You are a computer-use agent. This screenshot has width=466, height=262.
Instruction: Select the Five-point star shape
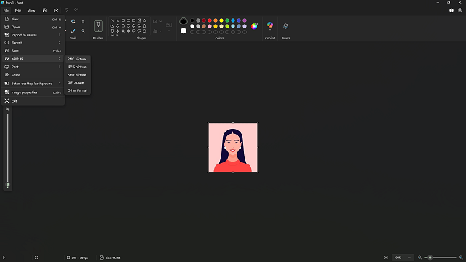(123, 31)
